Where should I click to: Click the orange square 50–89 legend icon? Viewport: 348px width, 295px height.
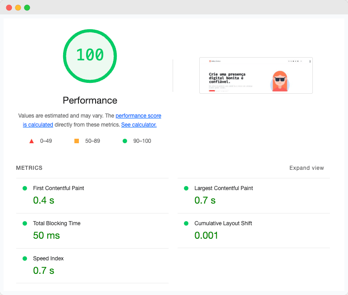[77, 141]
